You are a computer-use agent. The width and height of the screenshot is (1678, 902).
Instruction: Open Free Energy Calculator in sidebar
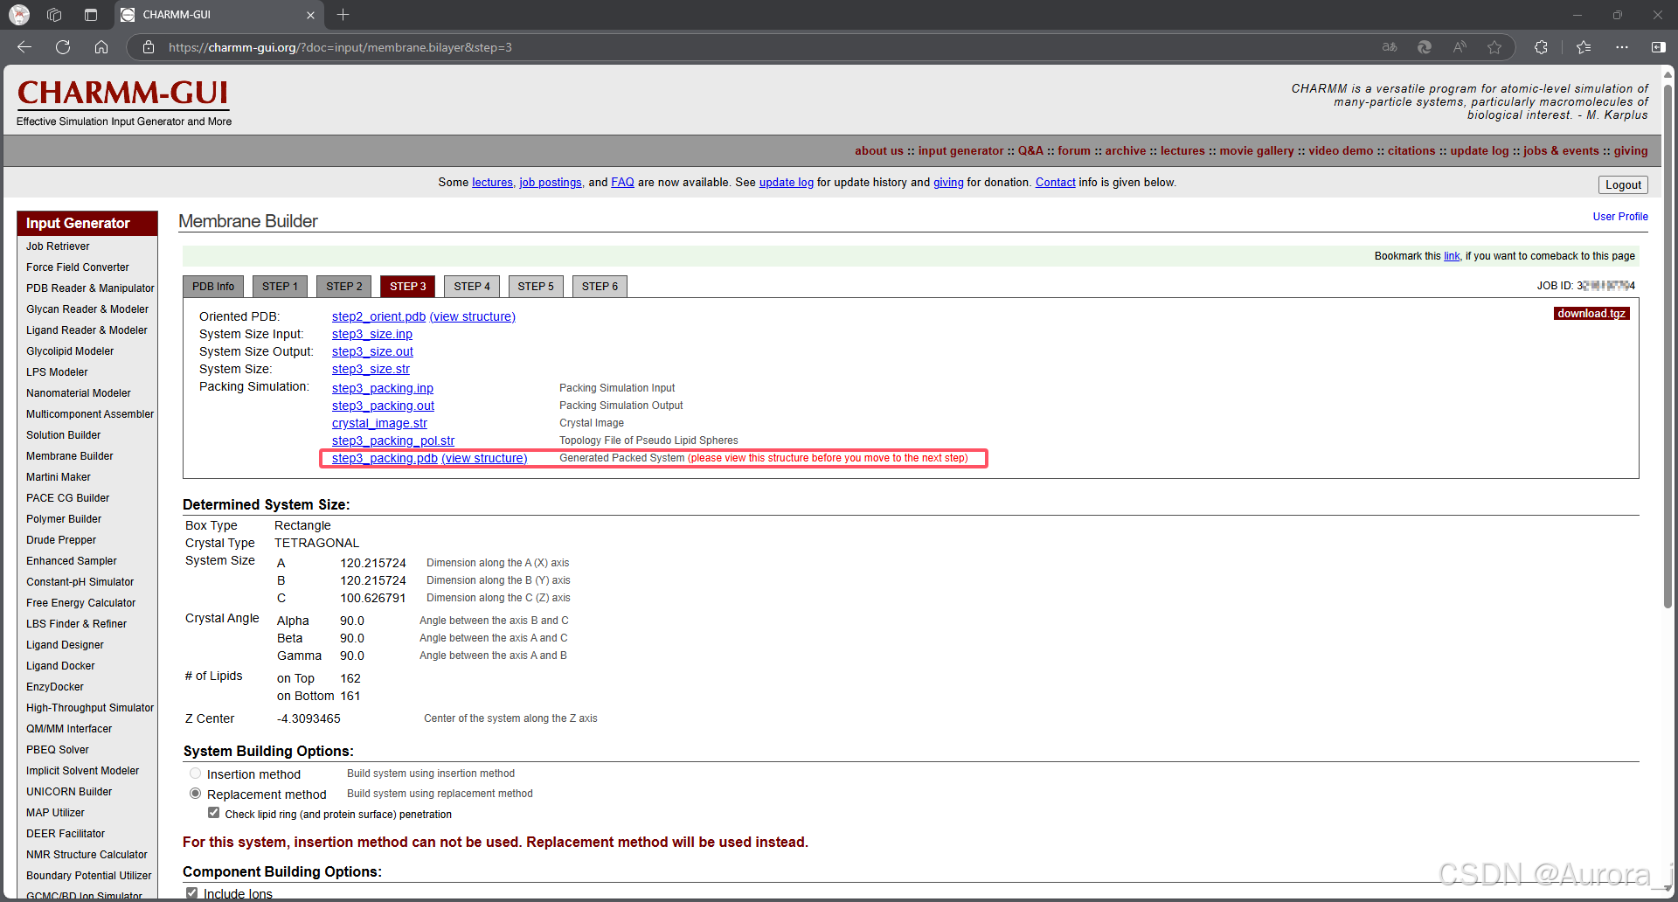(x=81, y=603)
